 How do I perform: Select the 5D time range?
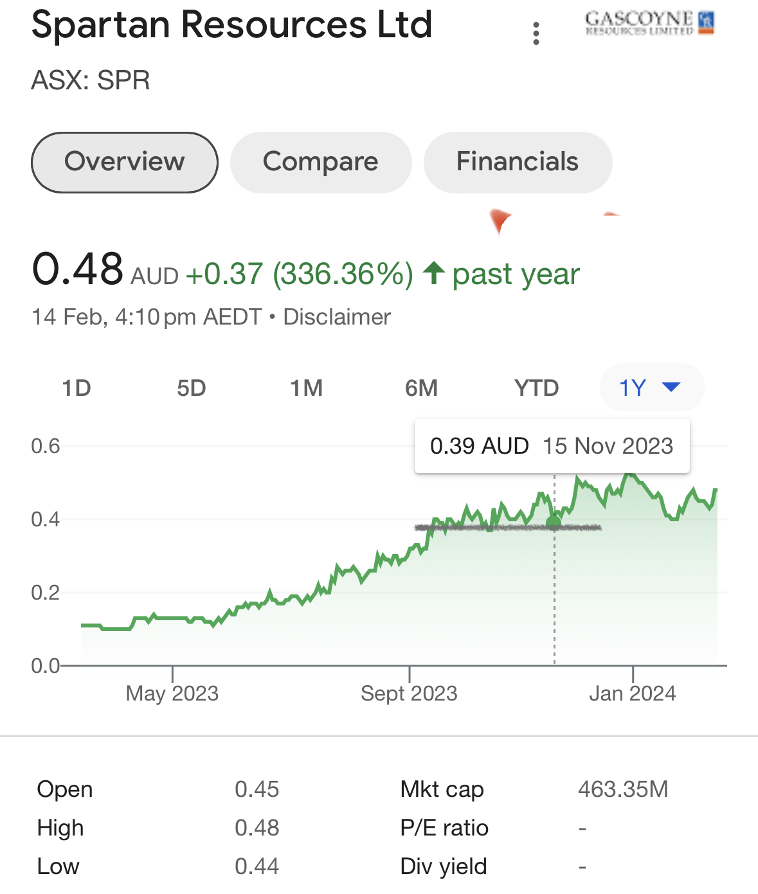tap(192, 388)
